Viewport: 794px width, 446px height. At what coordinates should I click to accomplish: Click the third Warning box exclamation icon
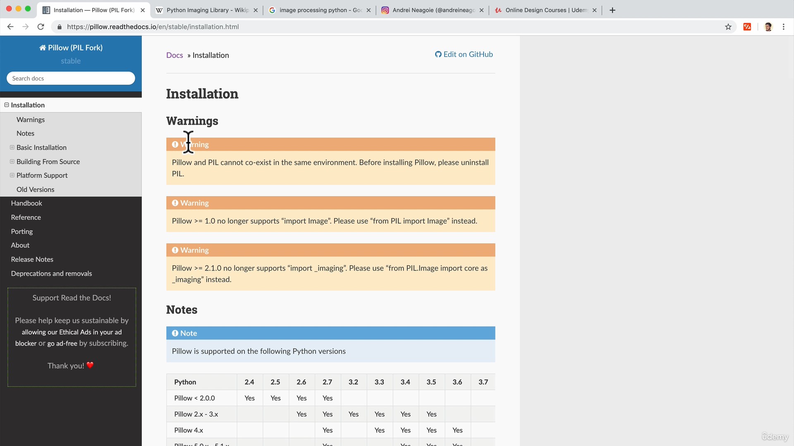[175, 250]
